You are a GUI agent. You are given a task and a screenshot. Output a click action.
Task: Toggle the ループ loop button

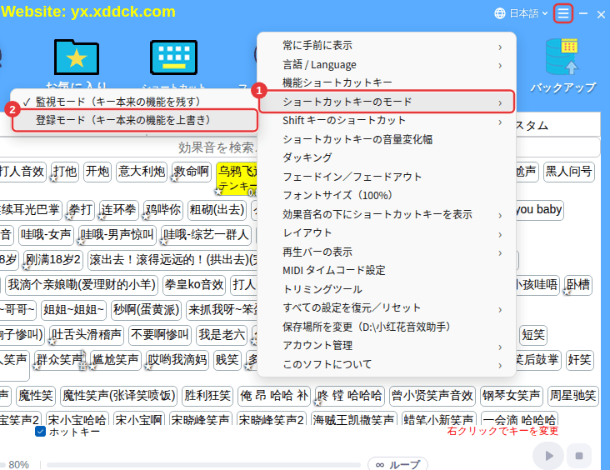(397, 464)
